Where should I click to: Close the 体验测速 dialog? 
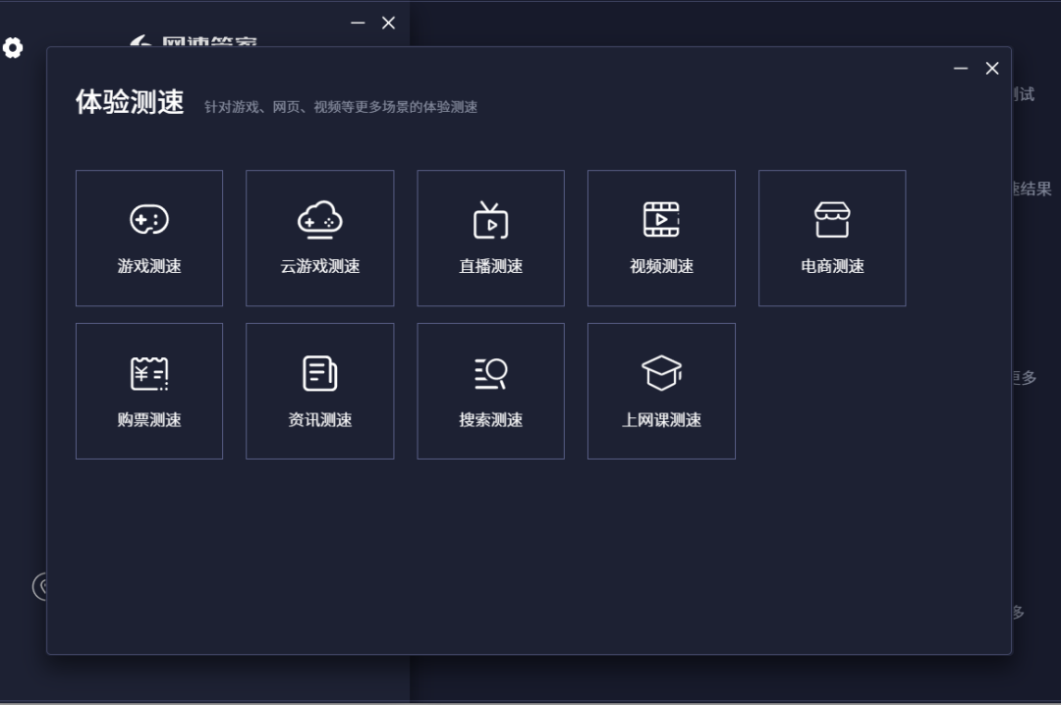coord(992,69)
